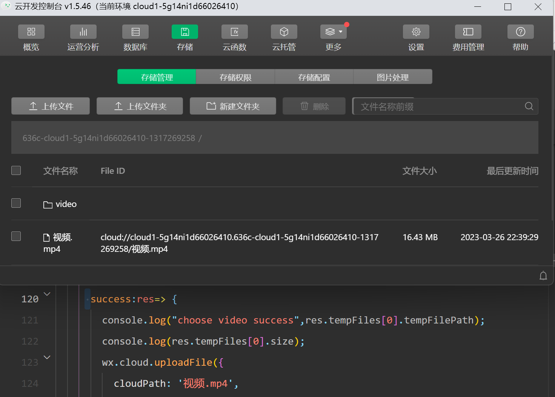The image size is (555, 397).
Task: Check the video folder checkbox
Action: 16,203
